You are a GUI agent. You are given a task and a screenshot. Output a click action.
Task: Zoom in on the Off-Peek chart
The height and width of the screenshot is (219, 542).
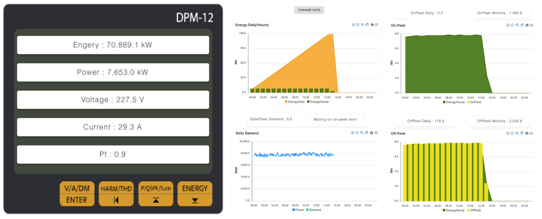(x=508, y=133)
